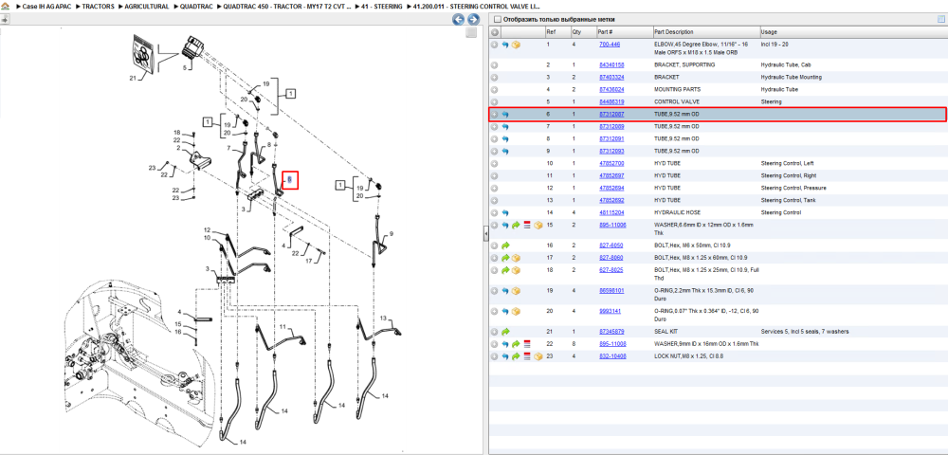Open part number 87312087 link
Viewport: 948px width, 455px height.
coord(611,114)
